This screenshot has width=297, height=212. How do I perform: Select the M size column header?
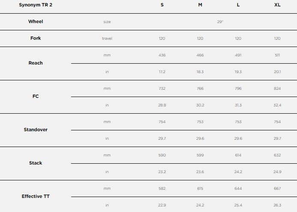click(200, 5)
